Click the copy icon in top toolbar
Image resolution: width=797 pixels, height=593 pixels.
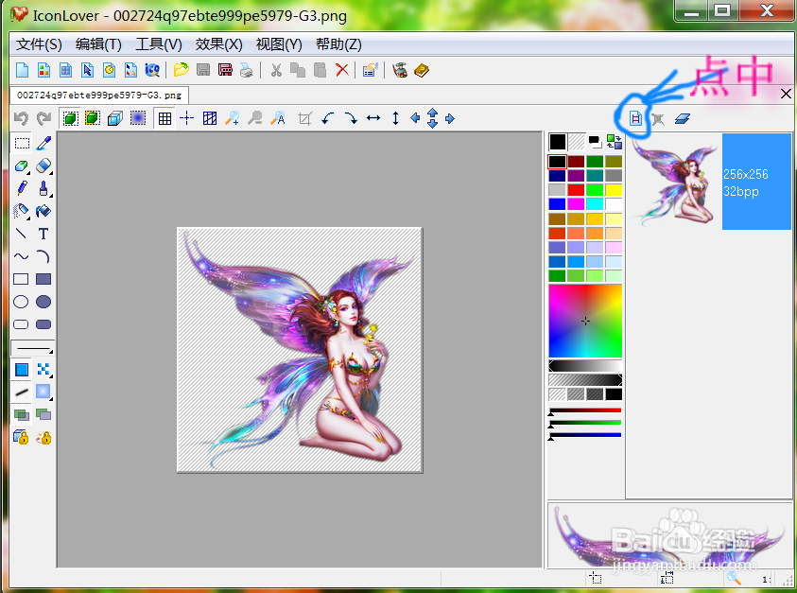tap(298, 70)
